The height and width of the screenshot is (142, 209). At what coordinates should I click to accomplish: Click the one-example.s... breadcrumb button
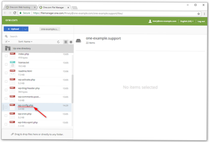click(50, 29)
